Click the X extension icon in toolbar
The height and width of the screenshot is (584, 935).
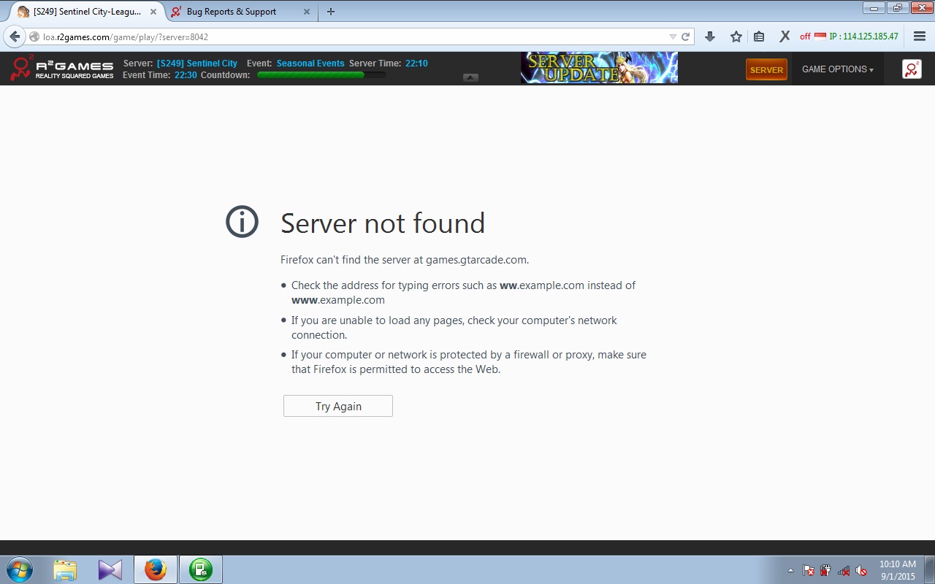(x=785, y=36)
